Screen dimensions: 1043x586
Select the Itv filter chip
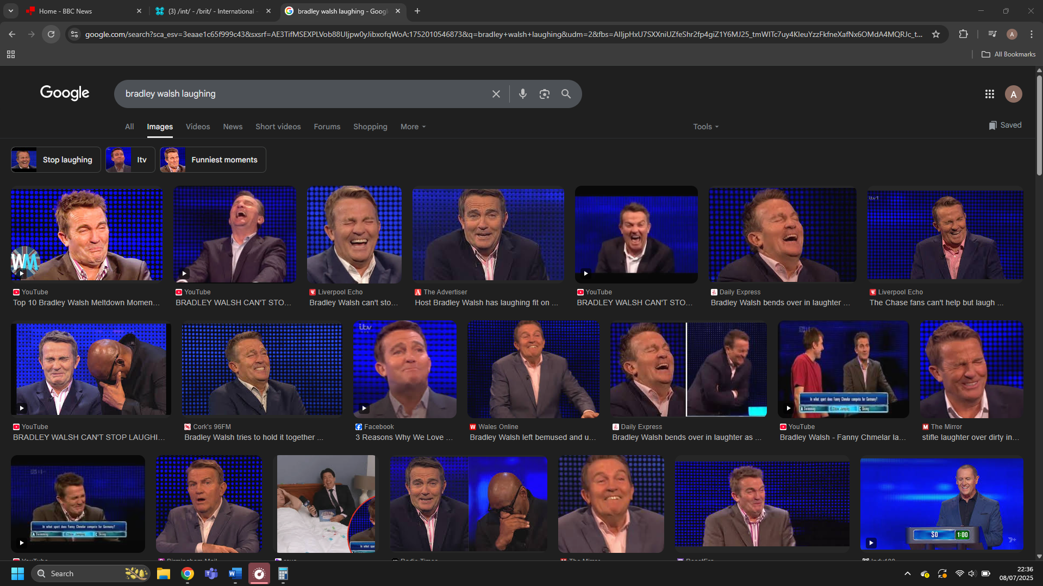[x=130, y=160]
